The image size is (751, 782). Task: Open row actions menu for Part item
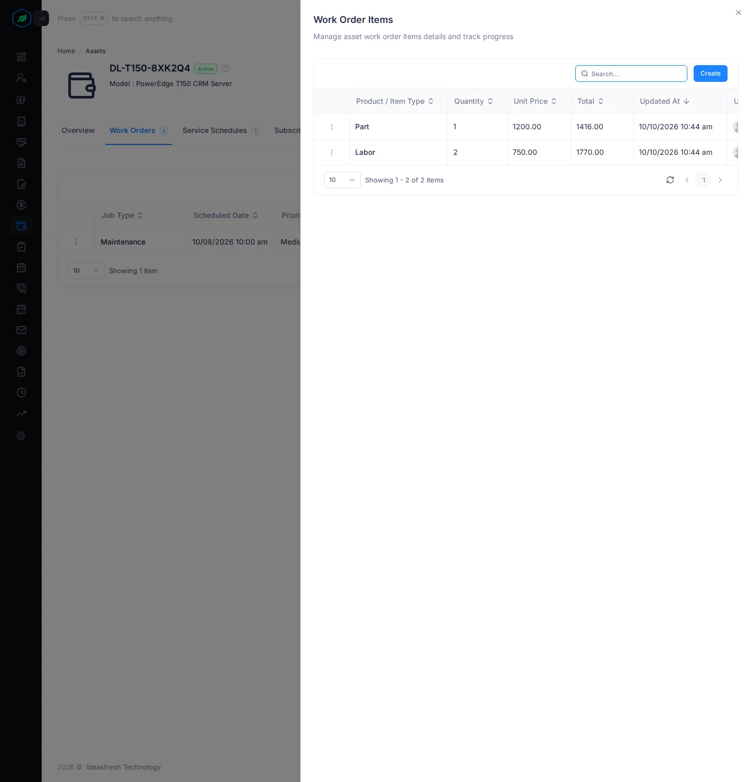(x=332, y=127)
